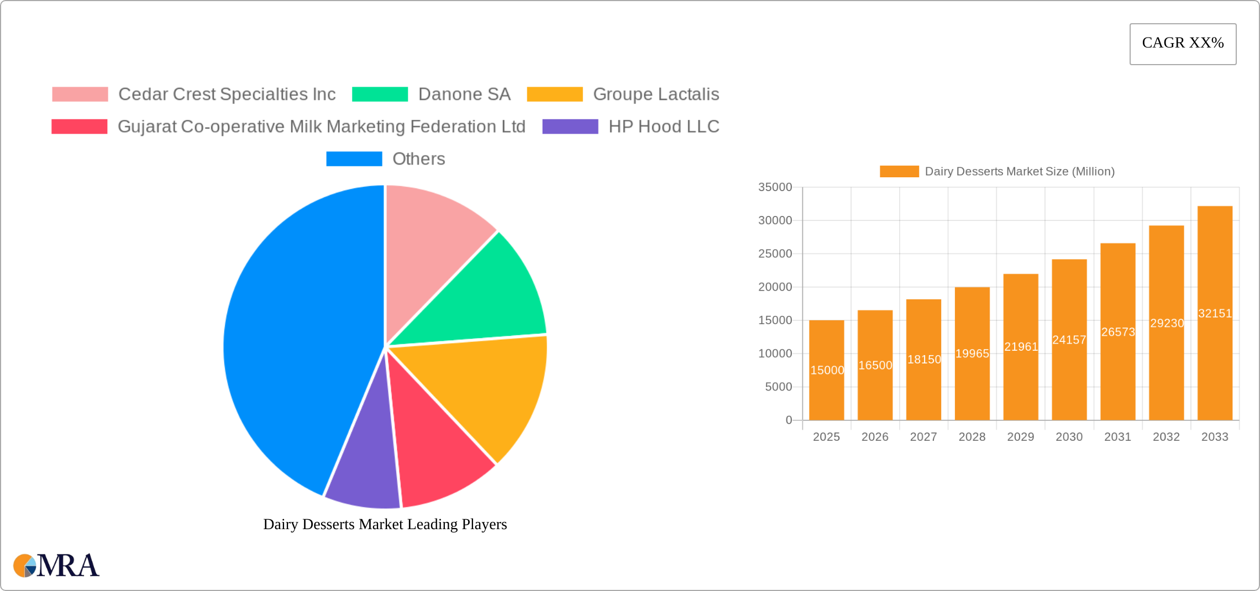Image resolution: width=1260 pixels, height=591 pixels.
Task: Click the Dairy Desserts Market Leading Players title
Action: pyautogui.click(x=385, y=524)
